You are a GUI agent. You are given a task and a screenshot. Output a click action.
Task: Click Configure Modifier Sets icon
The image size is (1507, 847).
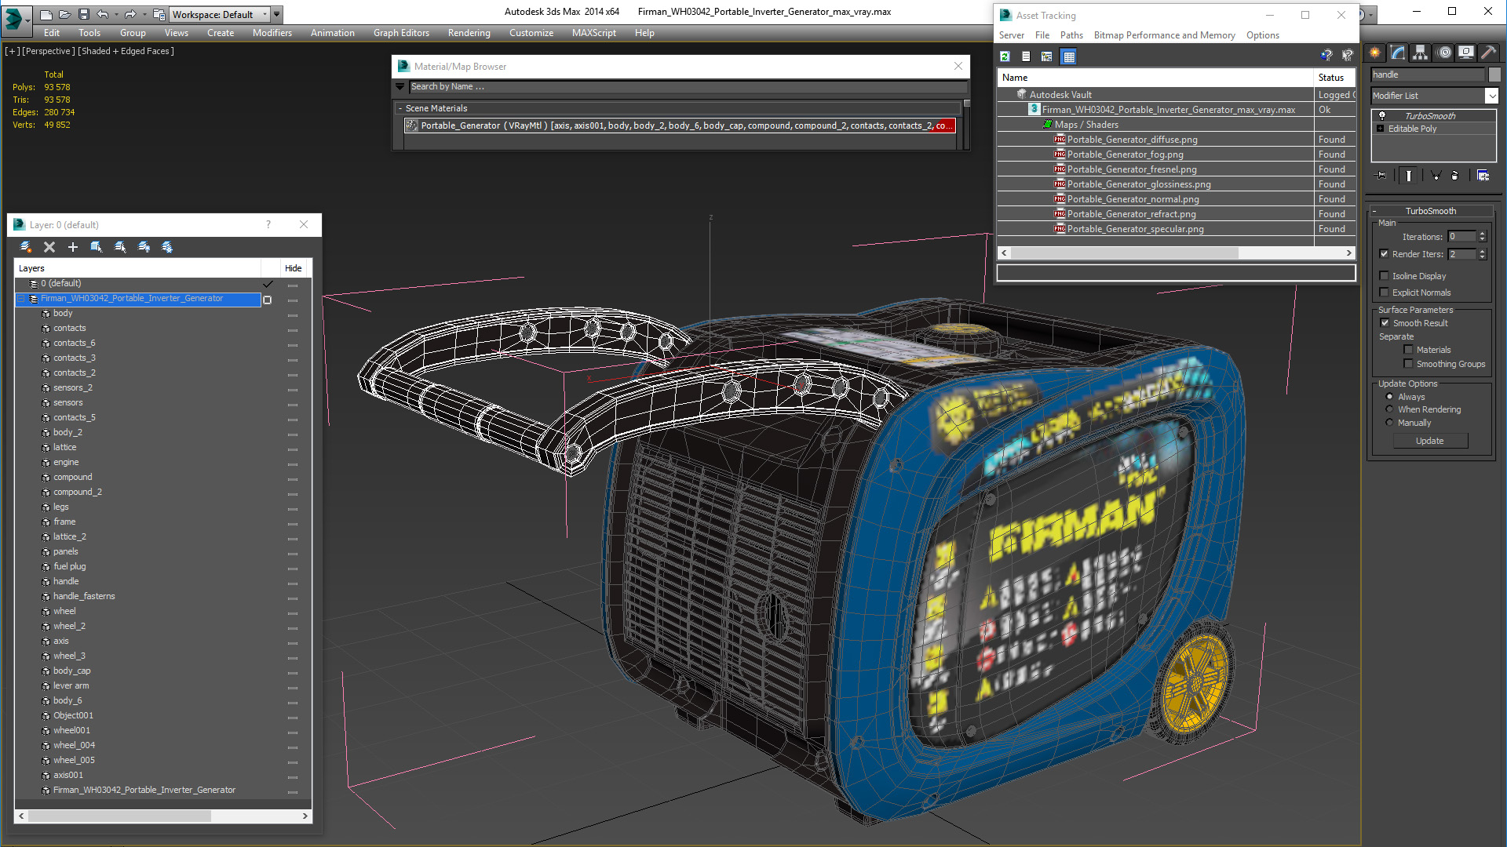click(x=1483, y=176)
